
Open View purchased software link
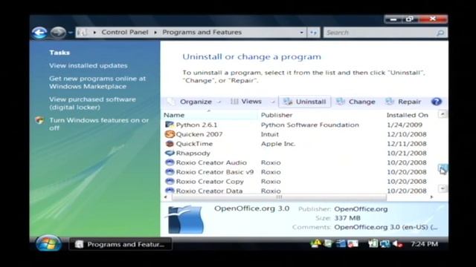tap(92, 103)
